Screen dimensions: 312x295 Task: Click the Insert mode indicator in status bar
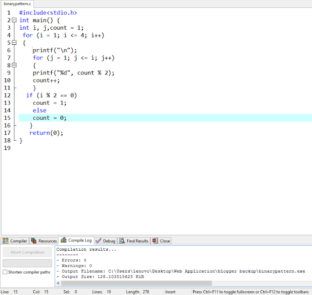(x=170, y=292)
